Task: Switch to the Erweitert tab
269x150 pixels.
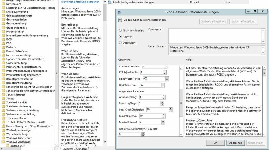Action: 68,148
